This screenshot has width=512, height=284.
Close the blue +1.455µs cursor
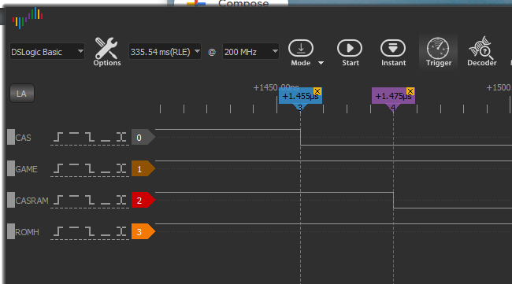317,91
